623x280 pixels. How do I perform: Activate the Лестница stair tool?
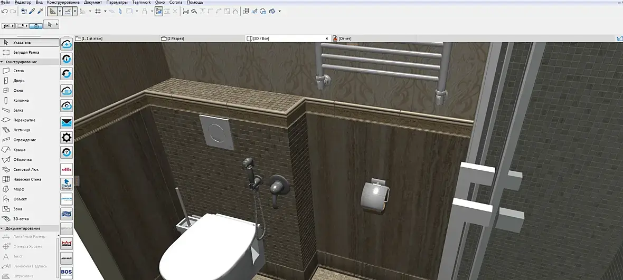coord(30,130)
